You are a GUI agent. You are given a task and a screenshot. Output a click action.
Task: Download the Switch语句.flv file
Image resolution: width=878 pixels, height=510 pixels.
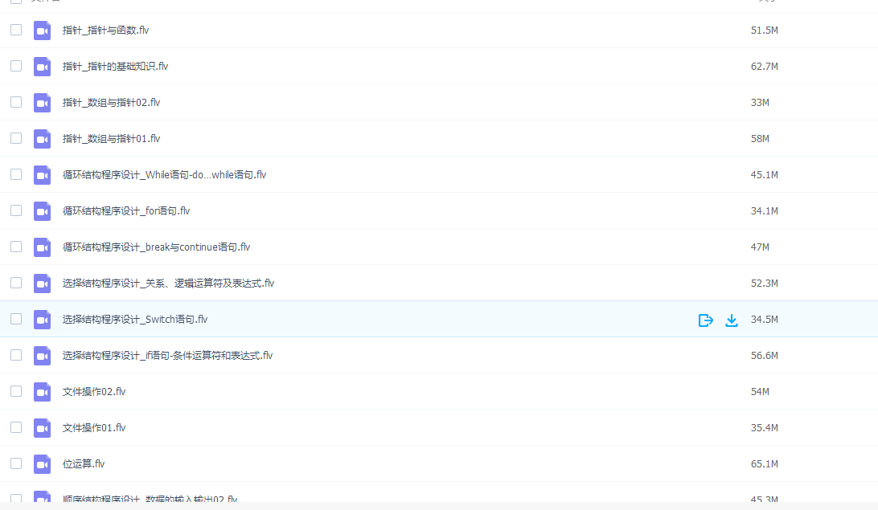pyautogui.click(x=732, y=320)
